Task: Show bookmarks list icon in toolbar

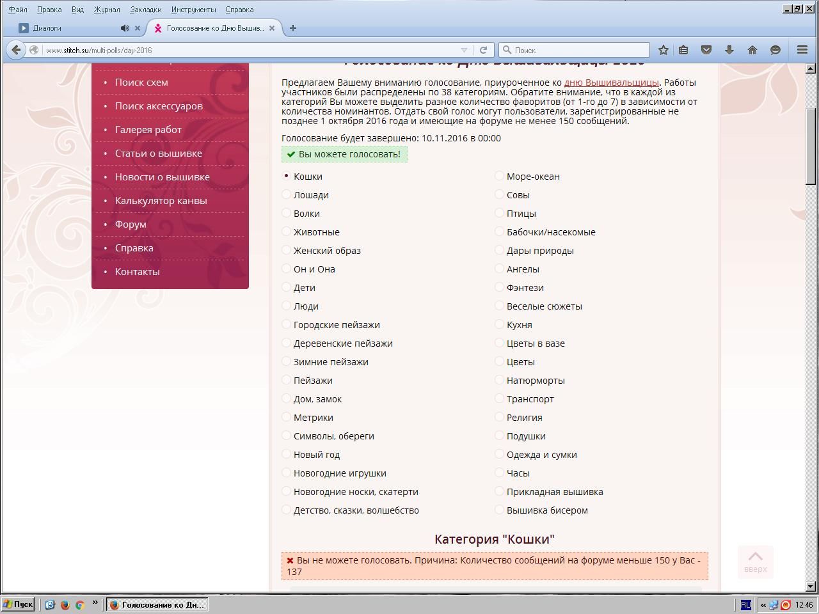Action: click(683, 50)
